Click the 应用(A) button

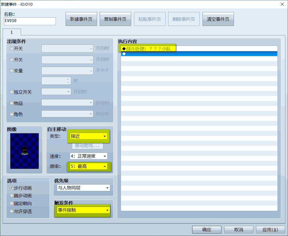pyautogui.click(x=270, y=229)
